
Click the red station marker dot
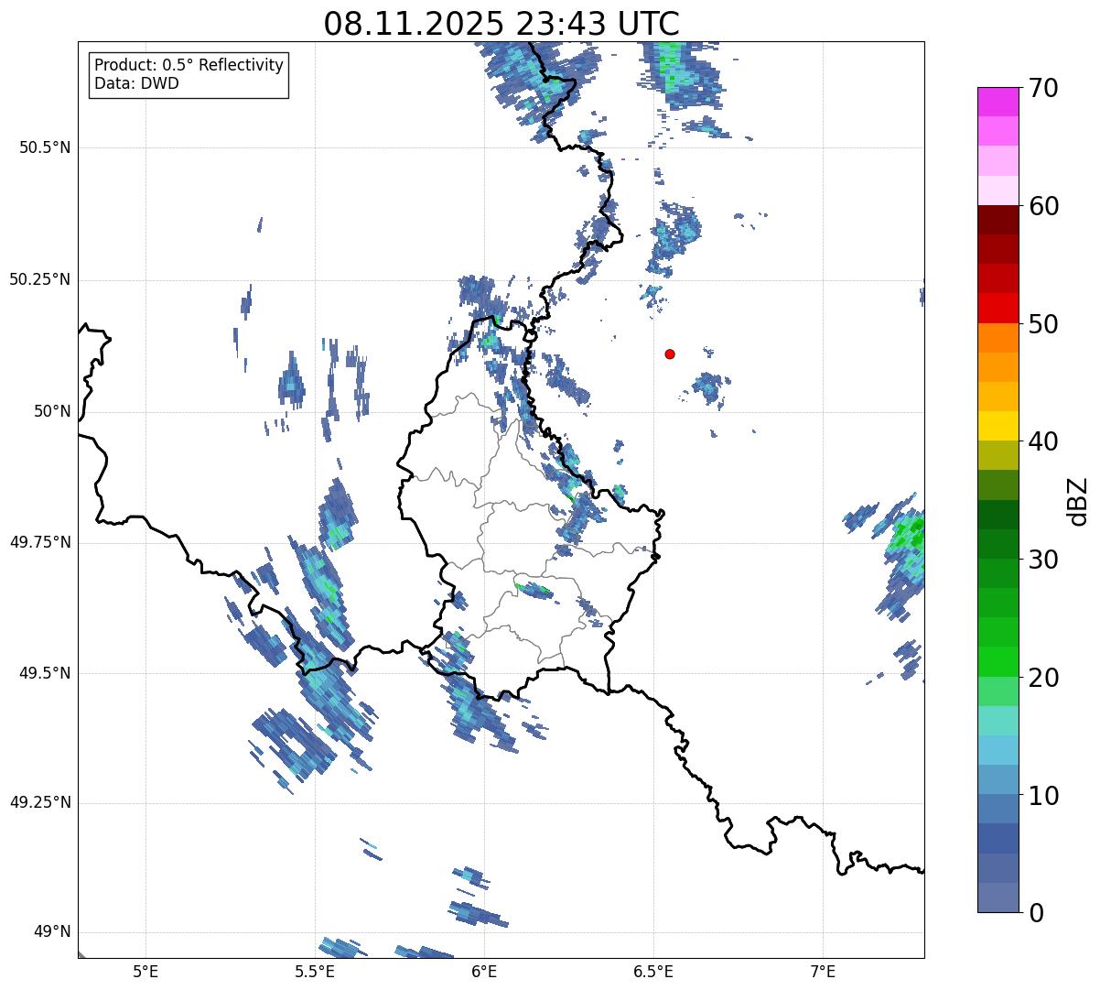click(x=670, y=354)
